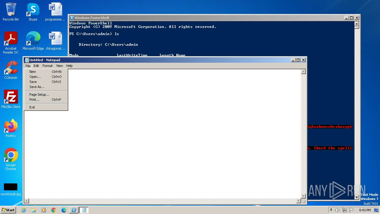Open FileZilla Client desktop shortcut
Viewport: 380px width, 214px height.
pos(11,99)
